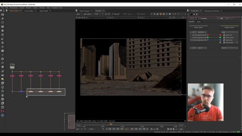Open the 3D nodes cube icon
The image size is (242, 136).
coord(3,51)
